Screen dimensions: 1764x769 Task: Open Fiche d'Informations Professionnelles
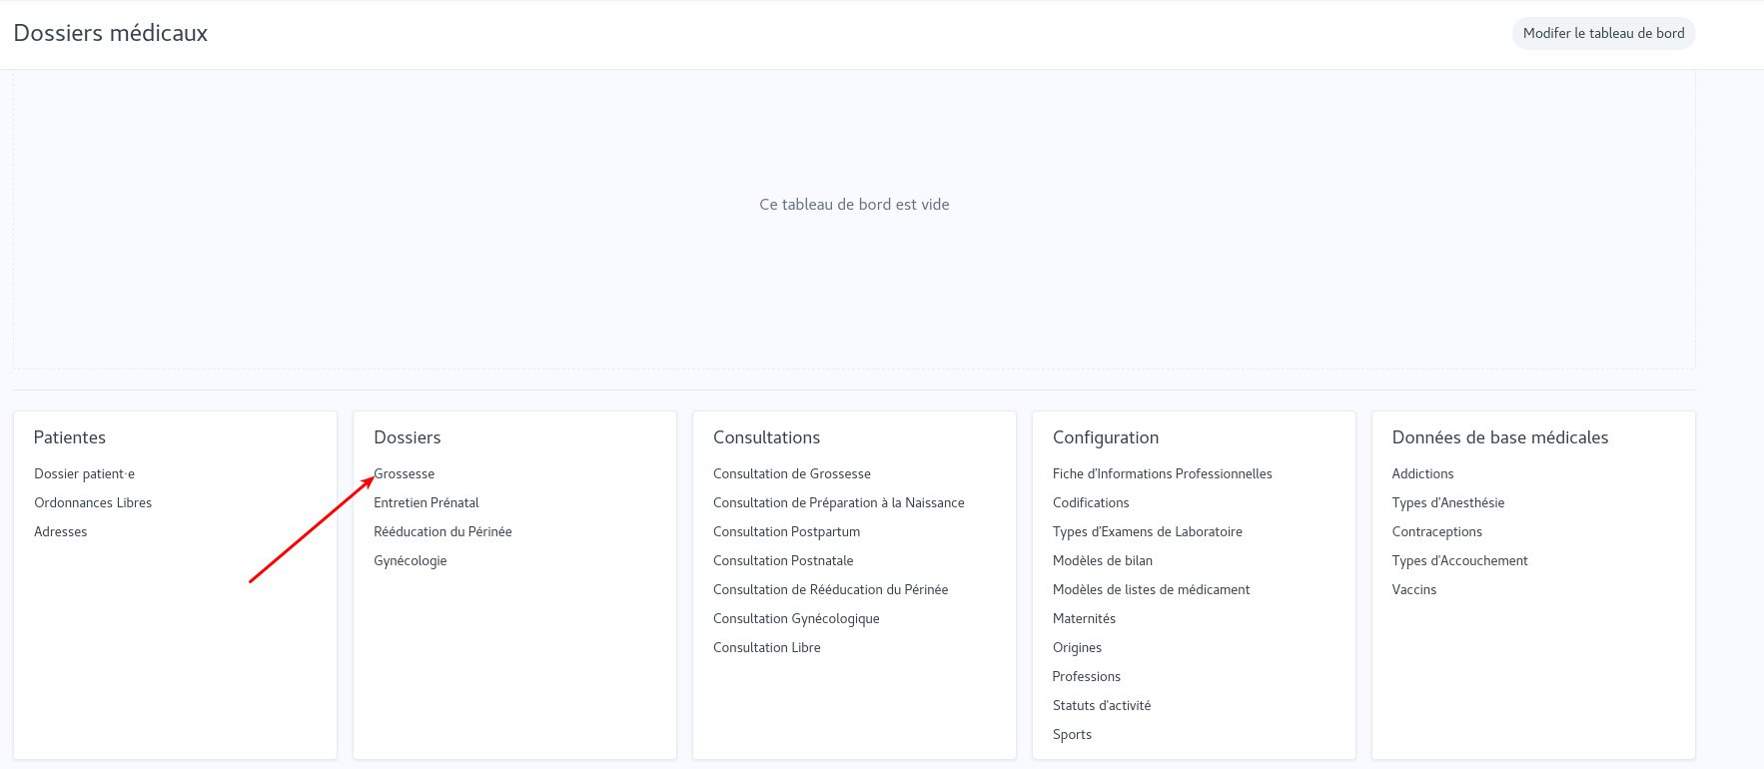[1163, 473]
